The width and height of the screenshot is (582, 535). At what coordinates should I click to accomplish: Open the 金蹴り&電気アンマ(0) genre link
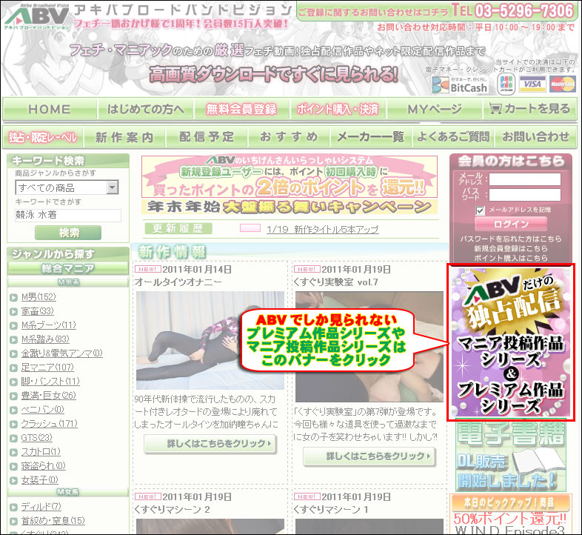(x=62, y=353)
